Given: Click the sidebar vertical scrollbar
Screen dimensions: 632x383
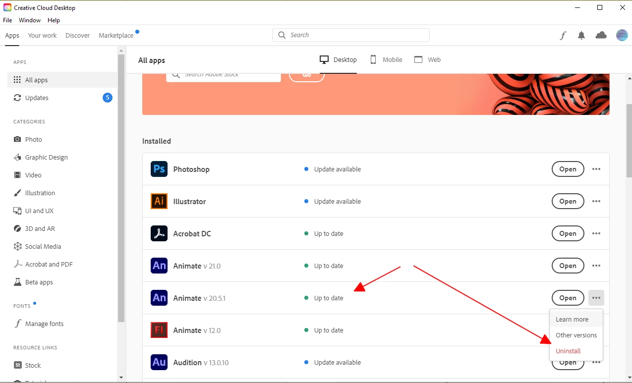Looking at the screenshot, I should (121, 188).
